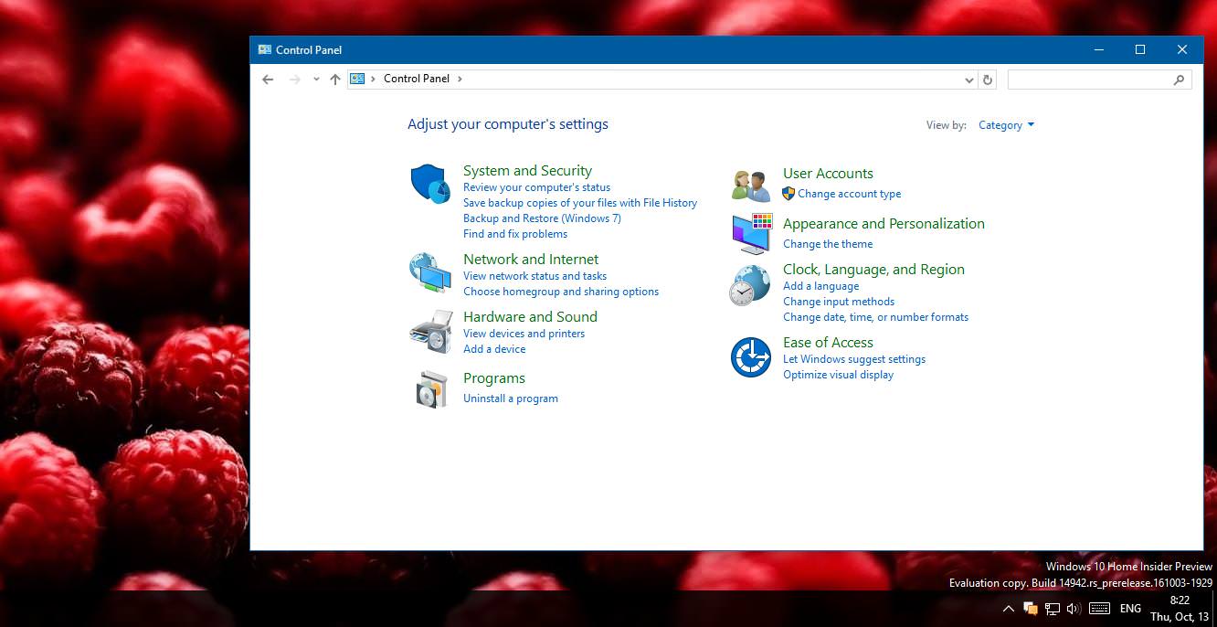This screenshot has height=627, width=1217.
Task: Open the Ease of Access icon
Action: point(751,357)
